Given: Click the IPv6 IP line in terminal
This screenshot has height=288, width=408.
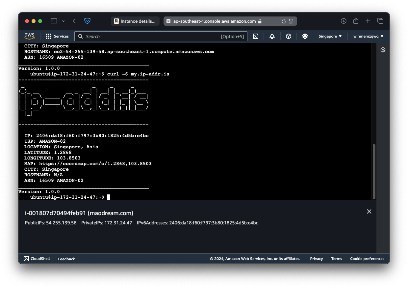Looking at the screenshot, I should pyautogui.click(x=87, y=135).
